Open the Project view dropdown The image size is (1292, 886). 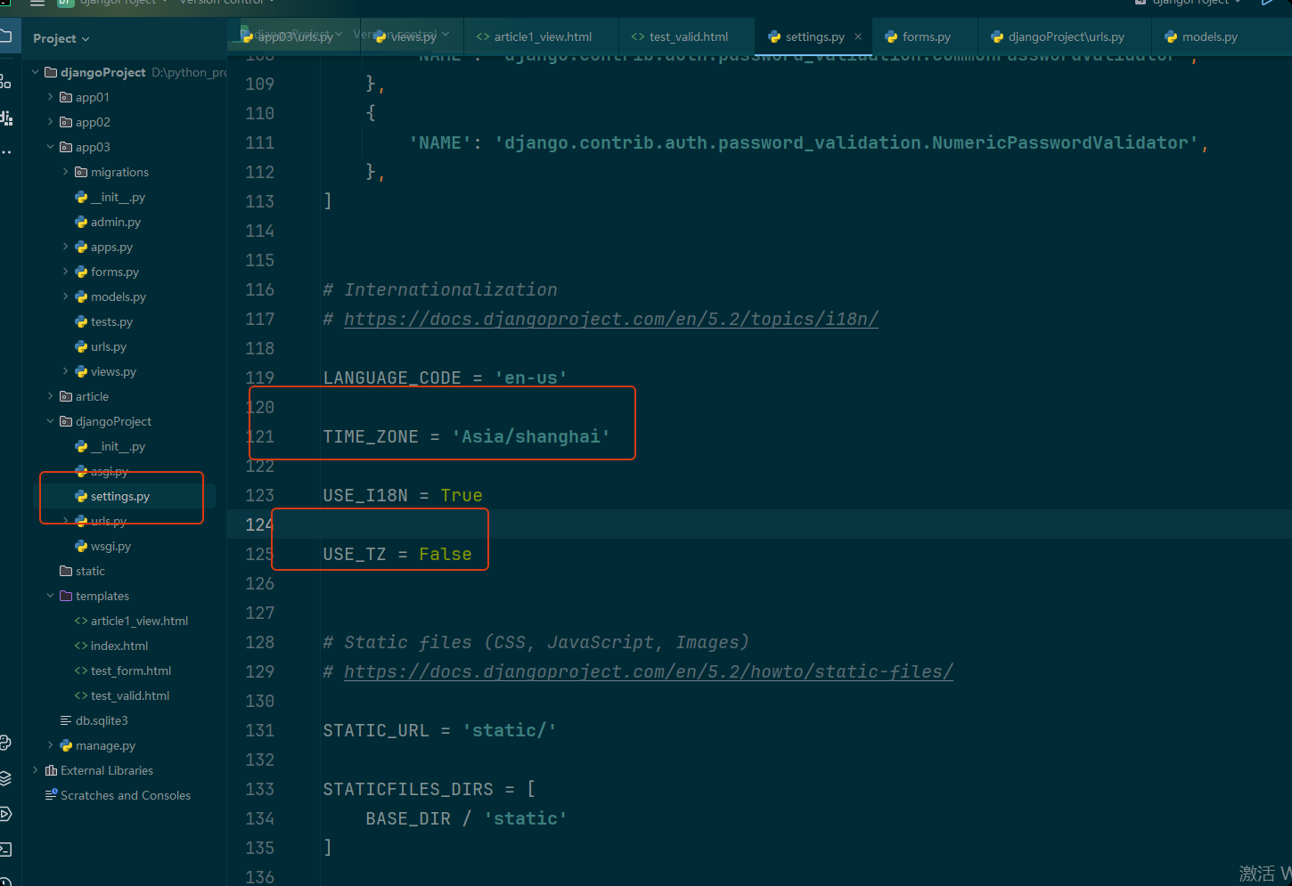click(x=61, y=38)
